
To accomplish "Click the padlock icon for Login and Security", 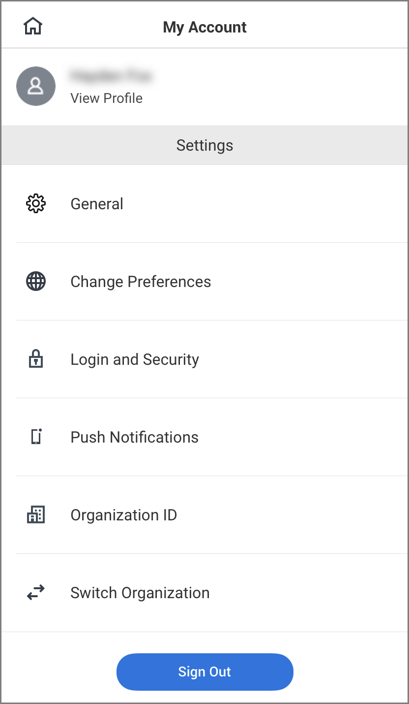I will (36, 359).
